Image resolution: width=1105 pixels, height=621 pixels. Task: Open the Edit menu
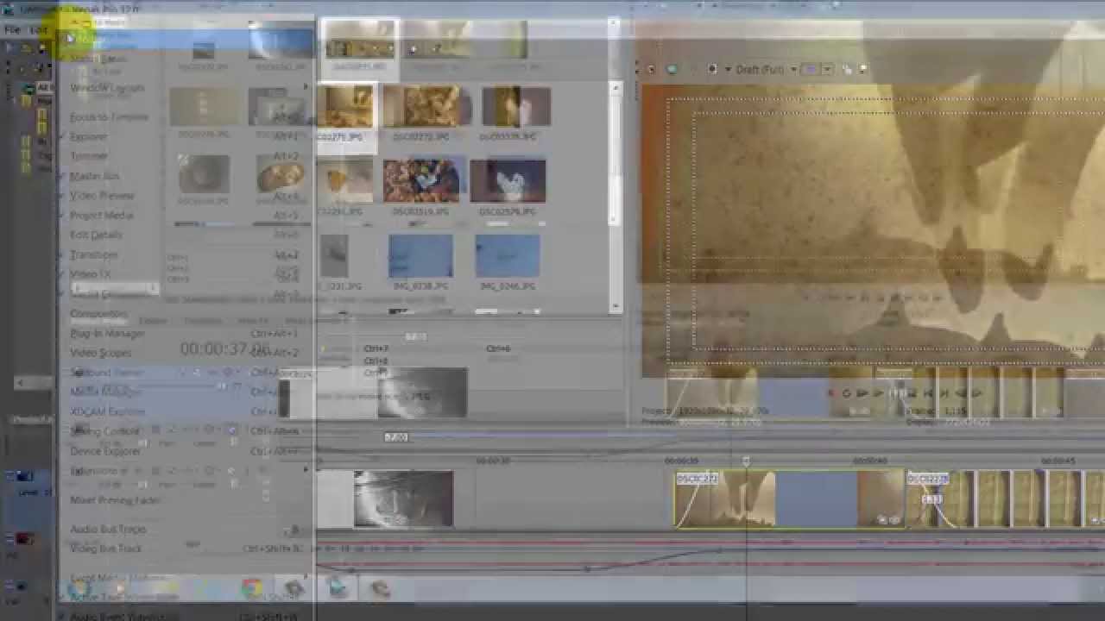[x=40, y=29]
